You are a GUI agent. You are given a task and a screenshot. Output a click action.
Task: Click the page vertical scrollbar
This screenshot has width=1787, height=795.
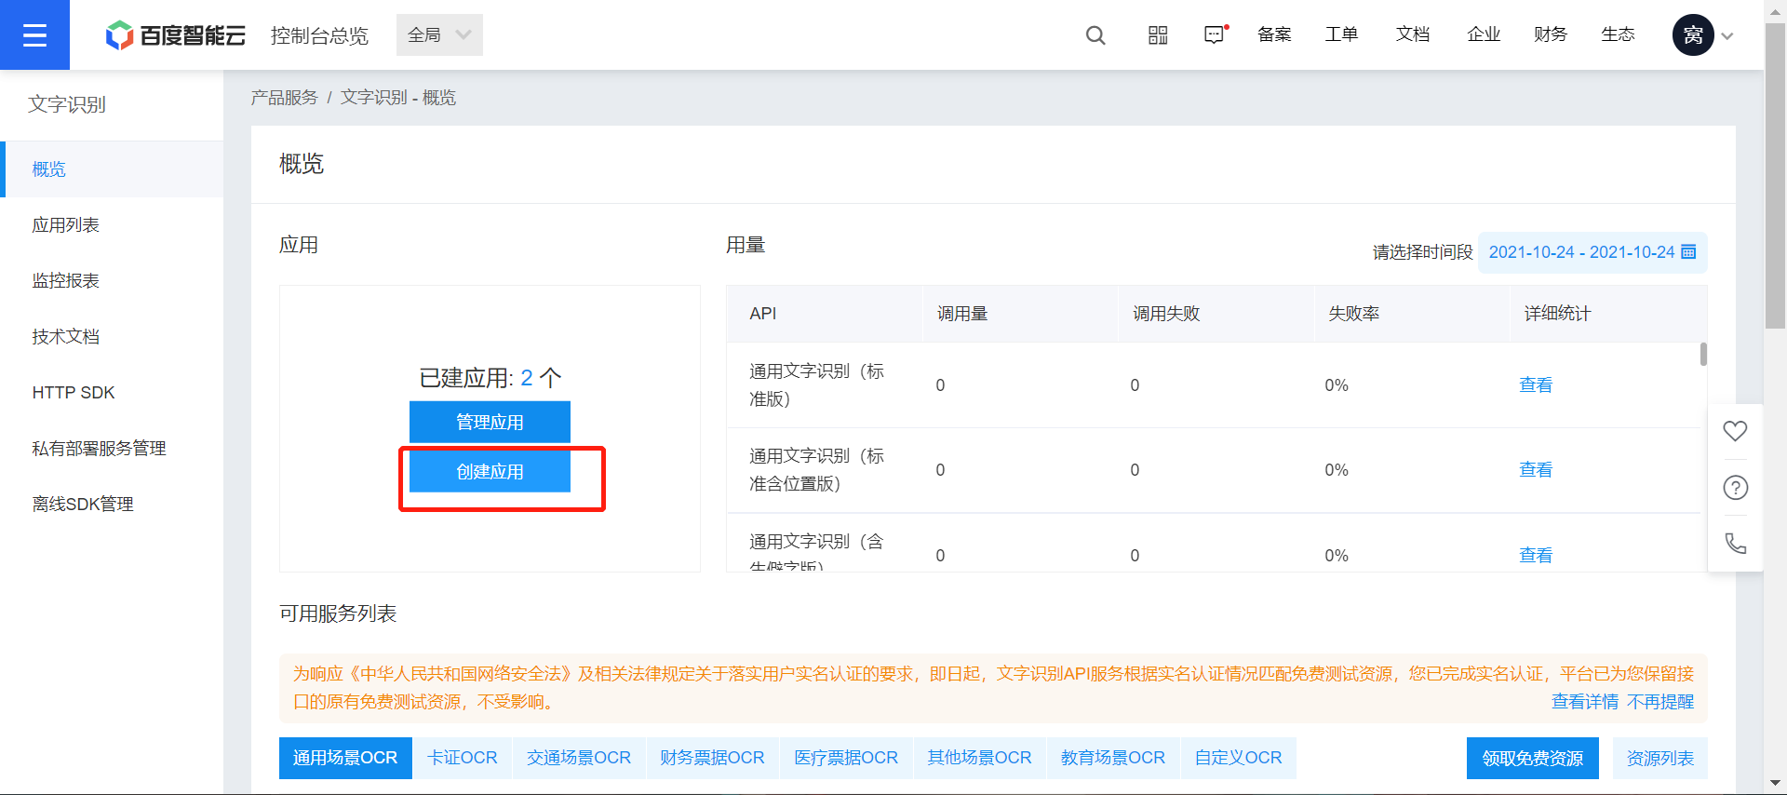tap(1775, 175)
